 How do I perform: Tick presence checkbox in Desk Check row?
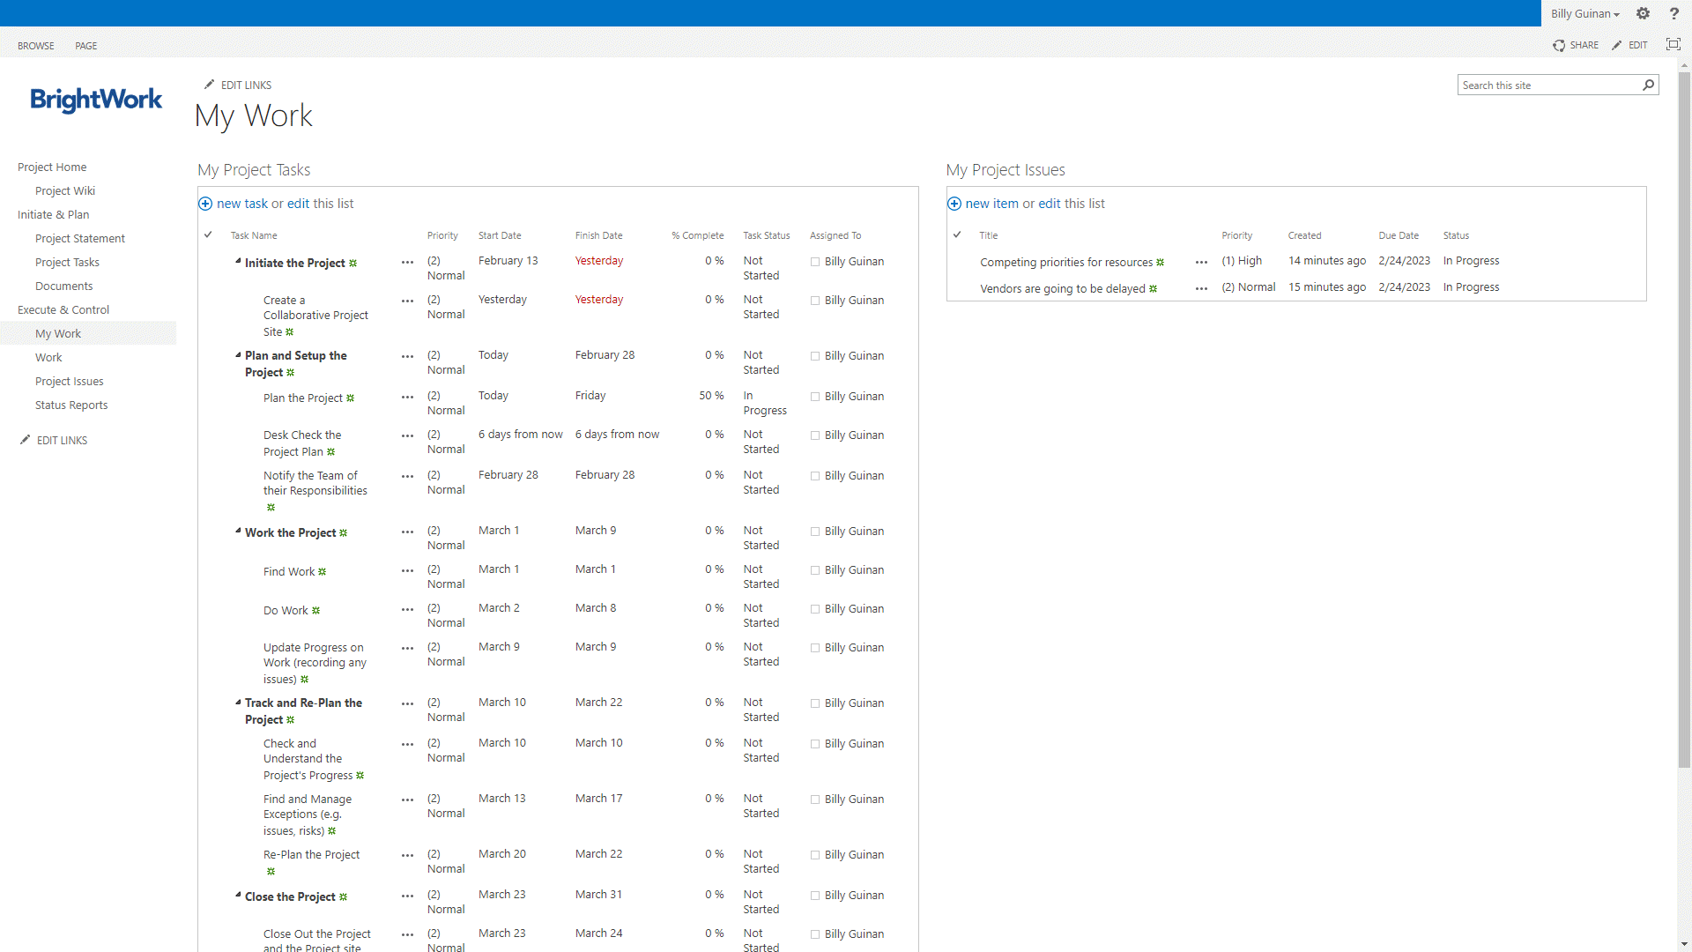pyautogui.click(x=815, y=435)
